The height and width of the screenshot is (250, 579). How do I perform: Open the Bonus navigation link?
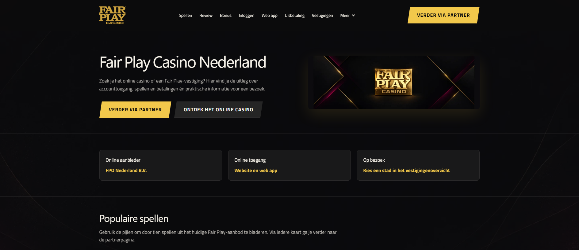tap(226, 15)
